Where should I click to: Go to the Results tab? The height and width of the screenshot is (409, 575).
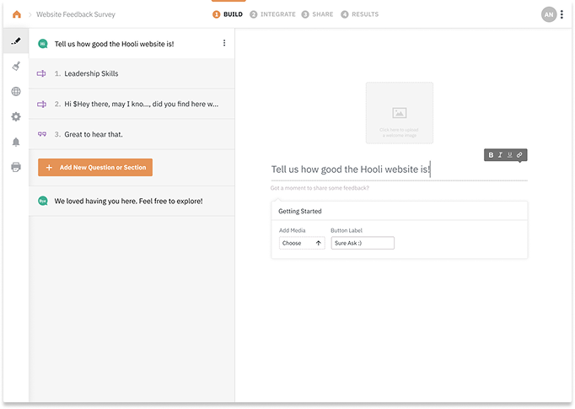[x=360, y=14]
